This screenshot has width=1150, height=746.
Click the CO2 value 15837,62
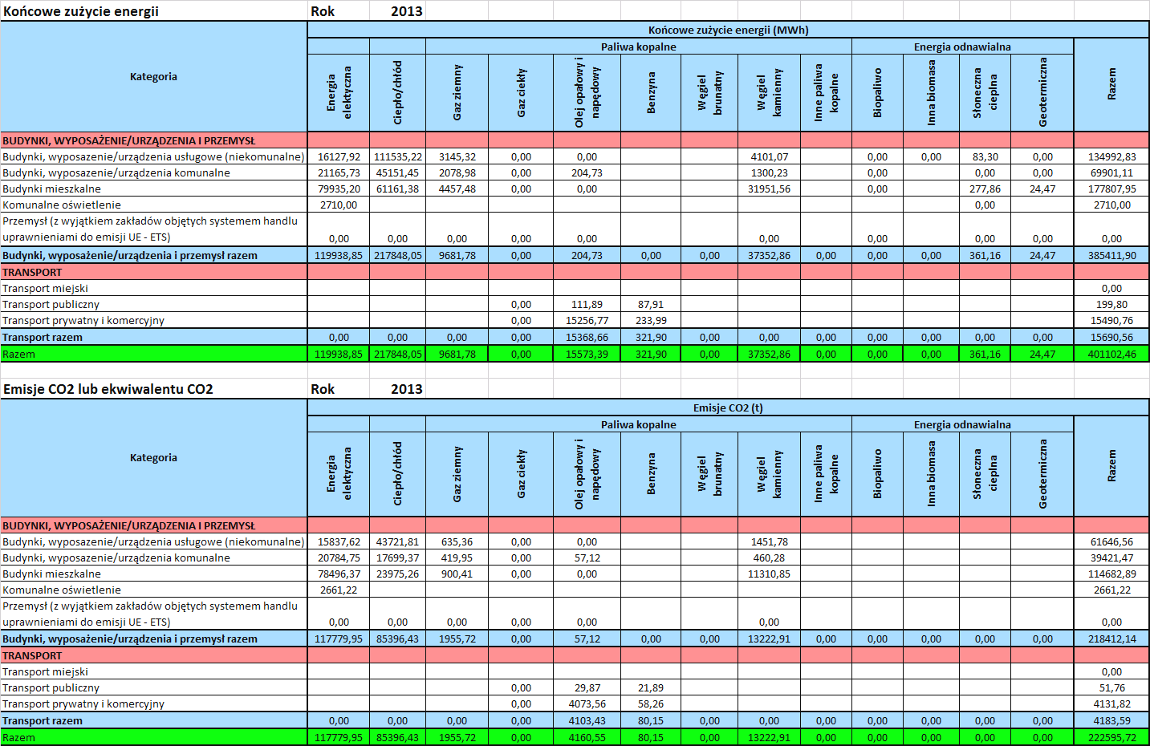tap(339, 541)
